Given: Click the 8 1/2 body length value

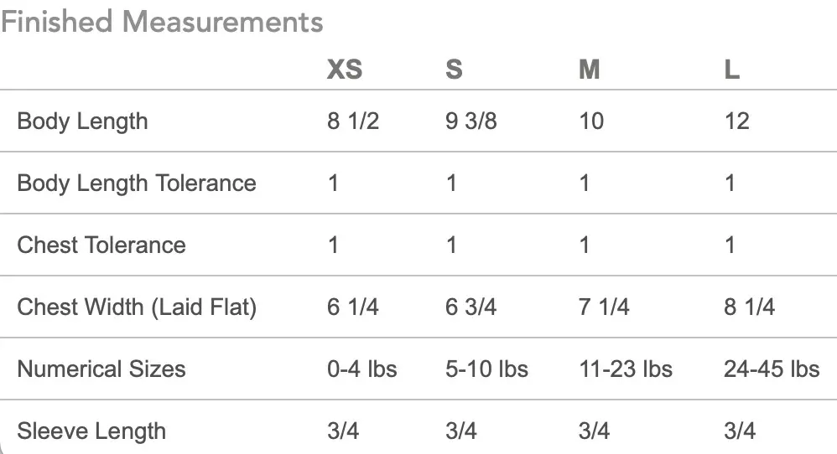Looking at the screenshot, I should click(353, 121).
